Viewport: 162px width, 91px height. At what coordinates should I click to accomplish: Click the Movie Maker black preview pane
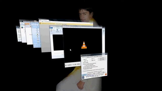(58, 42)
